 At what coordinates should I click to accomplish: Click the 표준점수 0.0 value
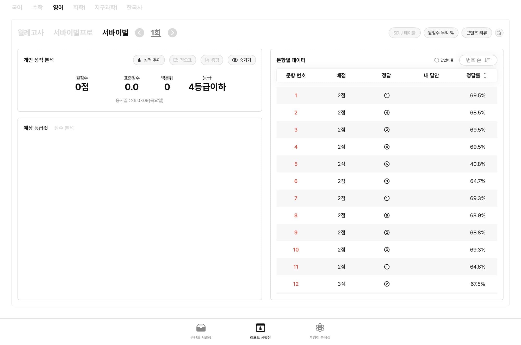(x=132, y=87)
